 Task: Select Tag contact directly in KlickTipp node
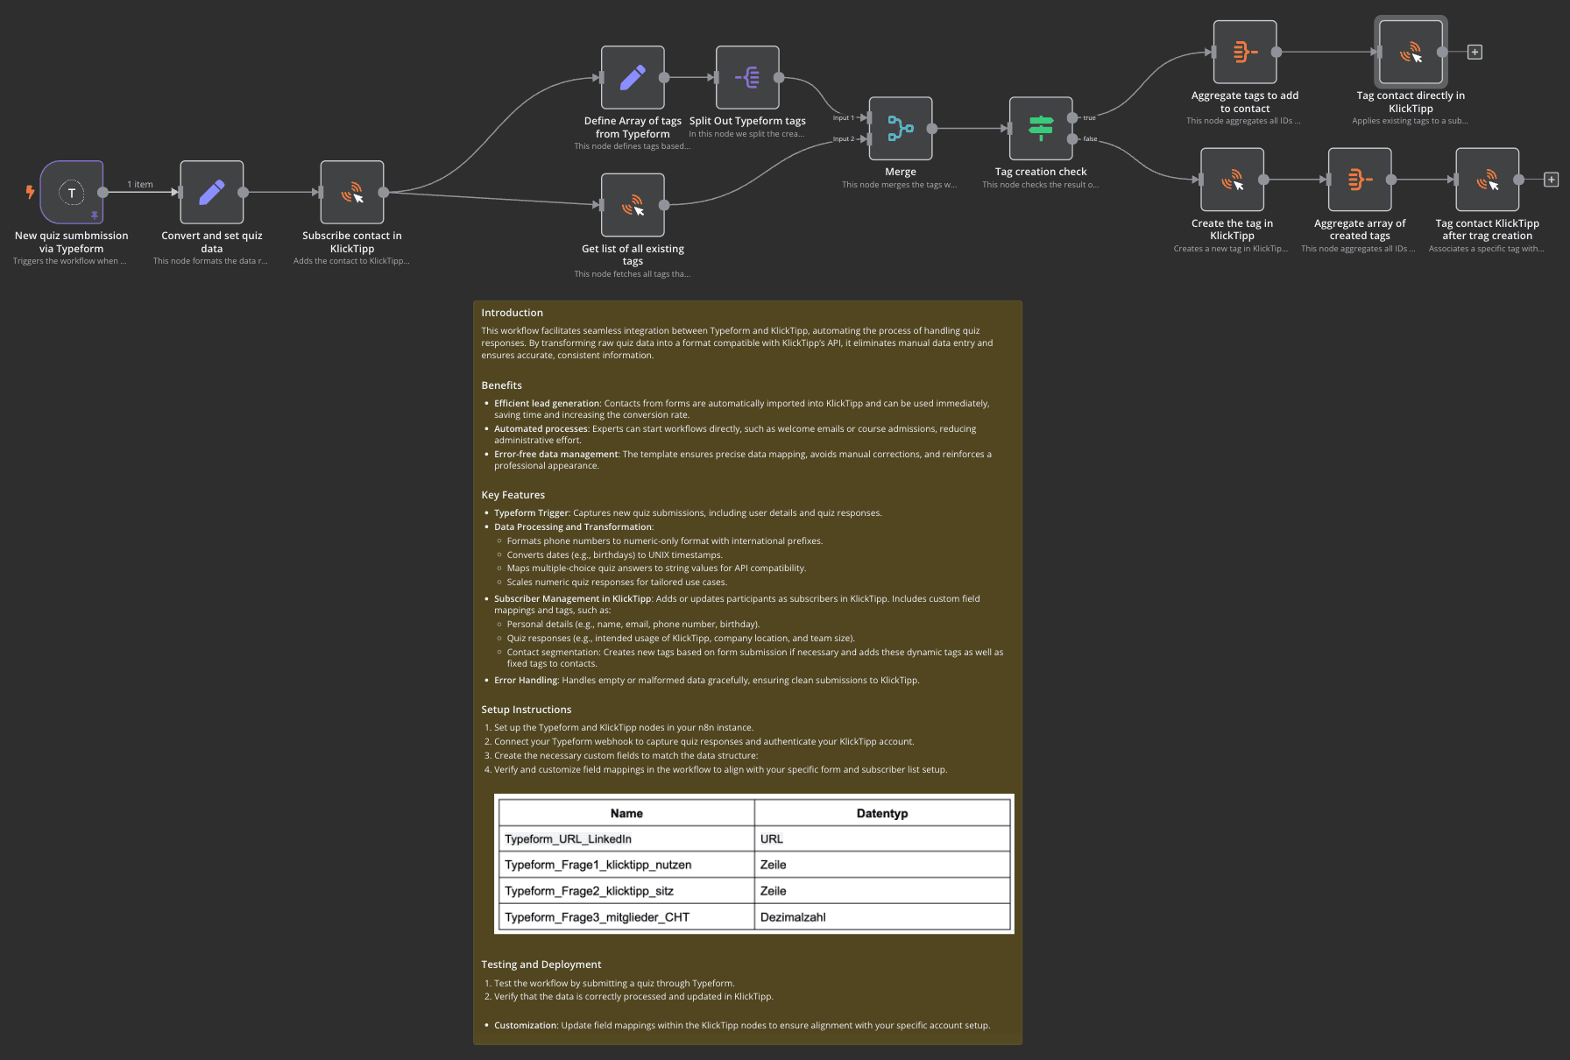1411,52
